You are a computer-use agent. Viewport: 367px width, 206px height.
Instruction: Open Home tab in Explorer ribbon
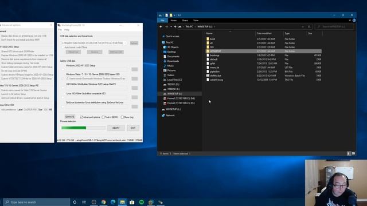click(x=173, y=21)
